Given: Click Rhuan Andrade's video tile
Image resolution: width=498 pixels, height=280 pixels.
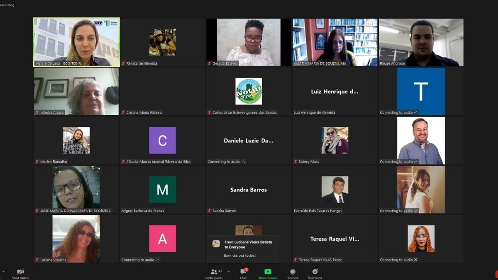Looking at the screenshot, I should pos(421,42).
